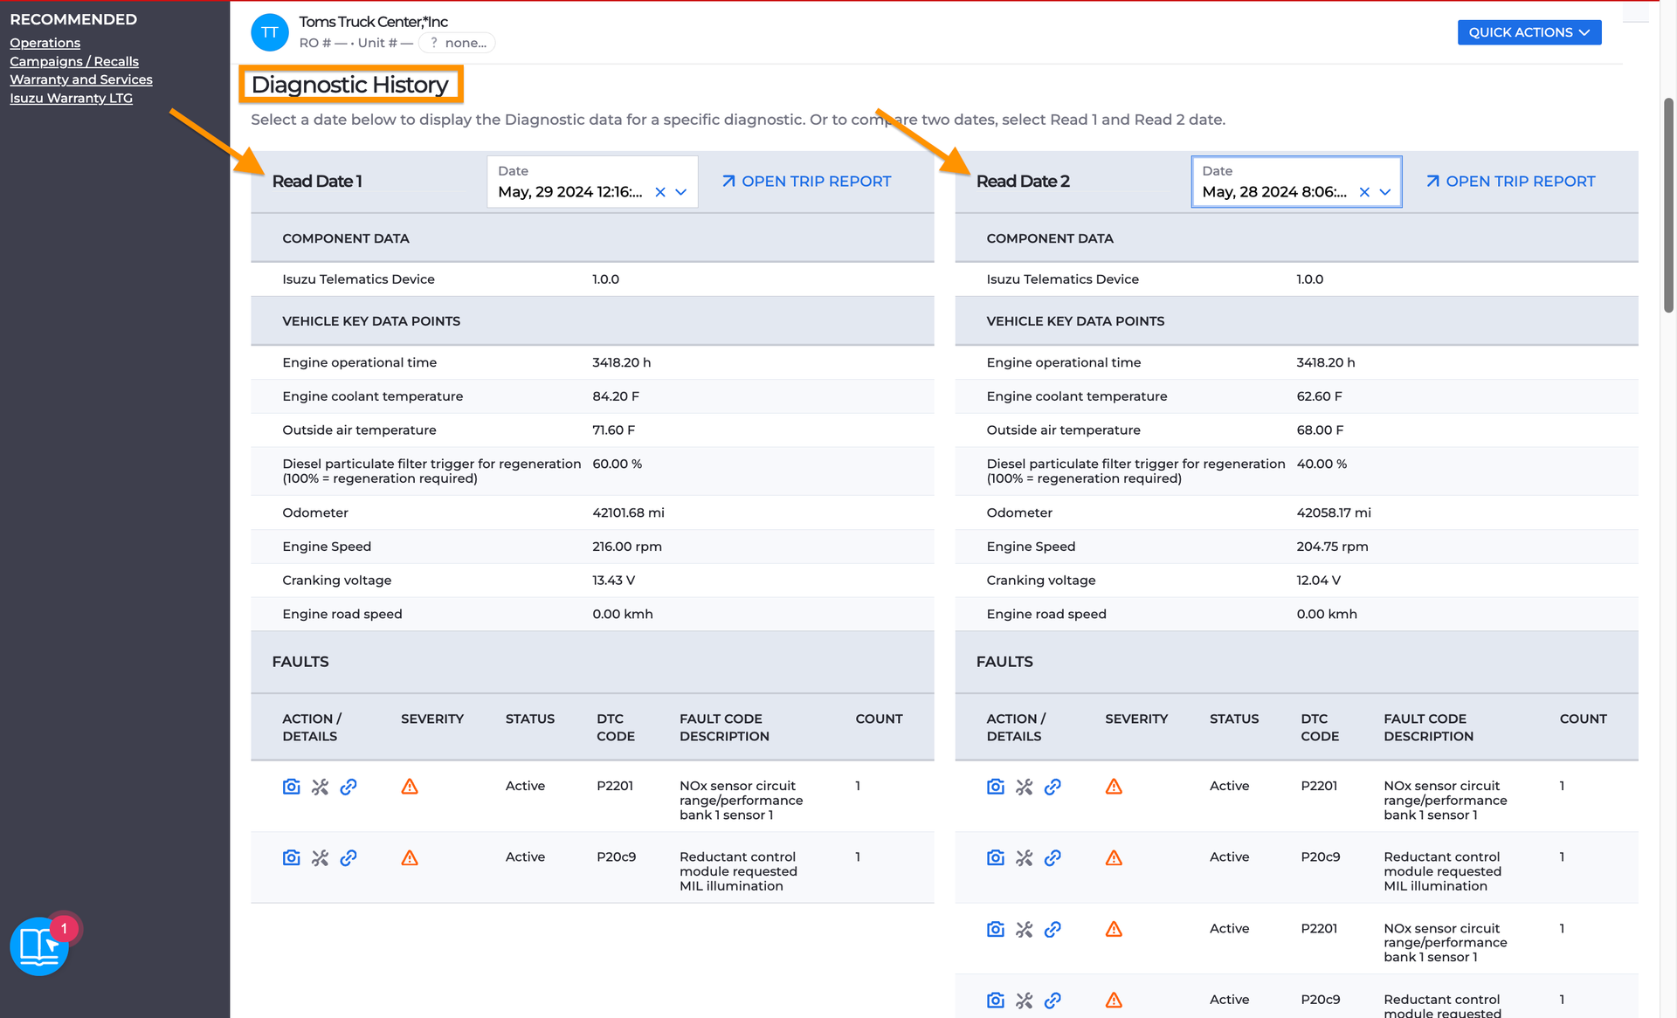Click severity warning icon for P20c9 under Read Date 1

click(x=410, y=858)
